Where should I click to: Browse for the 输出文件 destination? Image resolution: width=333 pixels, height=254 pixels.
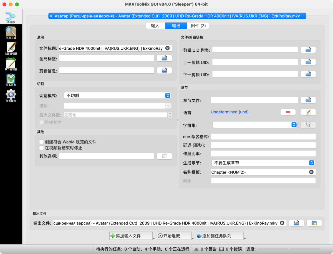[x=297, y=223]
